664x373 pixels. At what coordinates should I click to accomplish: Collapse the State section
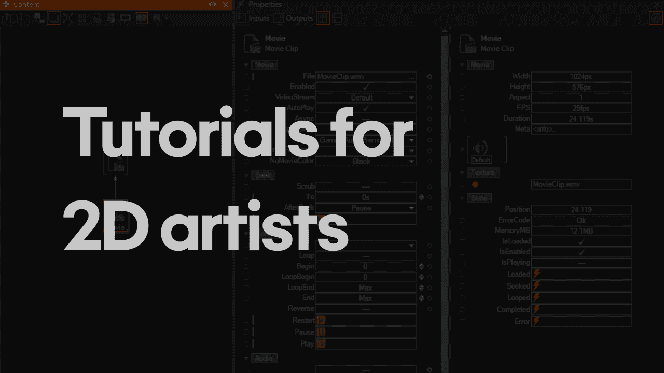point(462,198)
